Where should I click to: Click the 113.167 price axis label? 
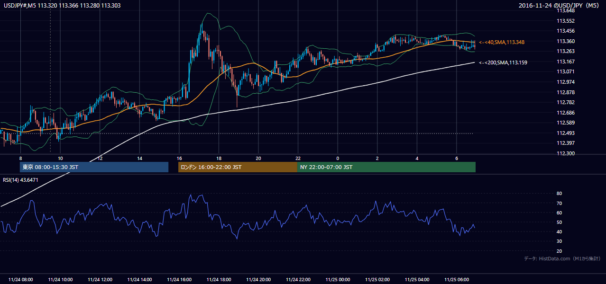click(x=565, y=62)
